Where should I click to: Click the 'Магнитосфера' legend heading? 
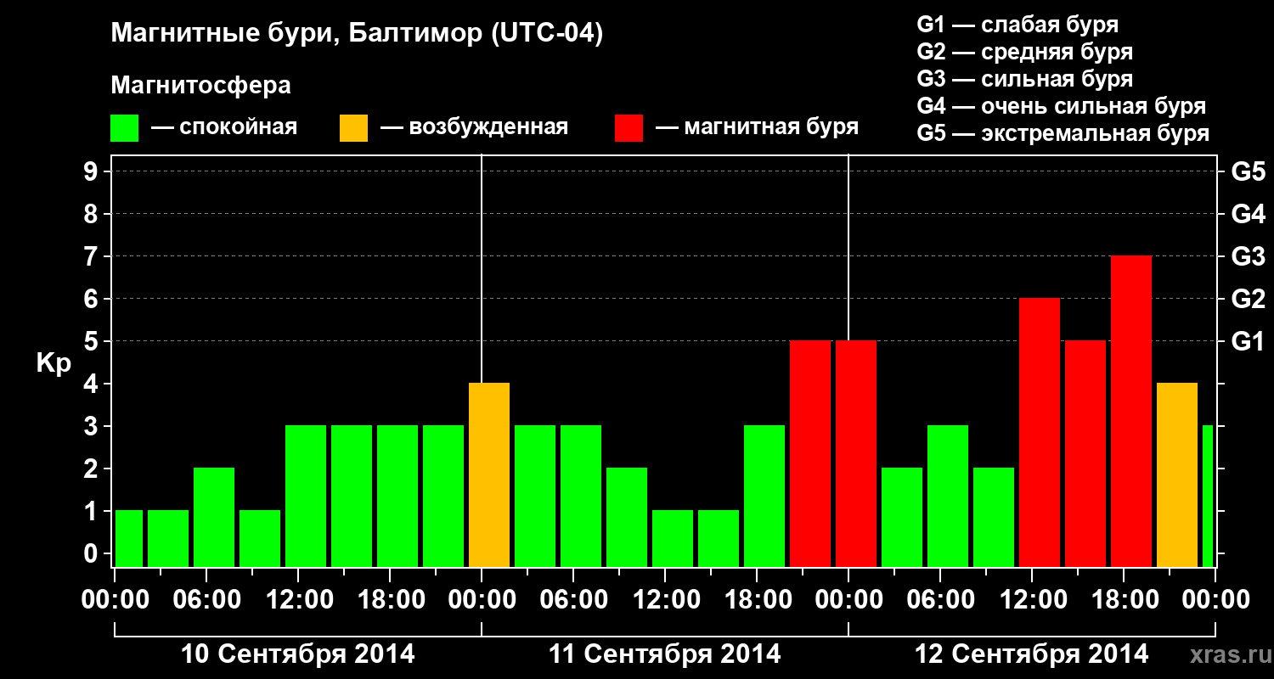pos(200,86)
